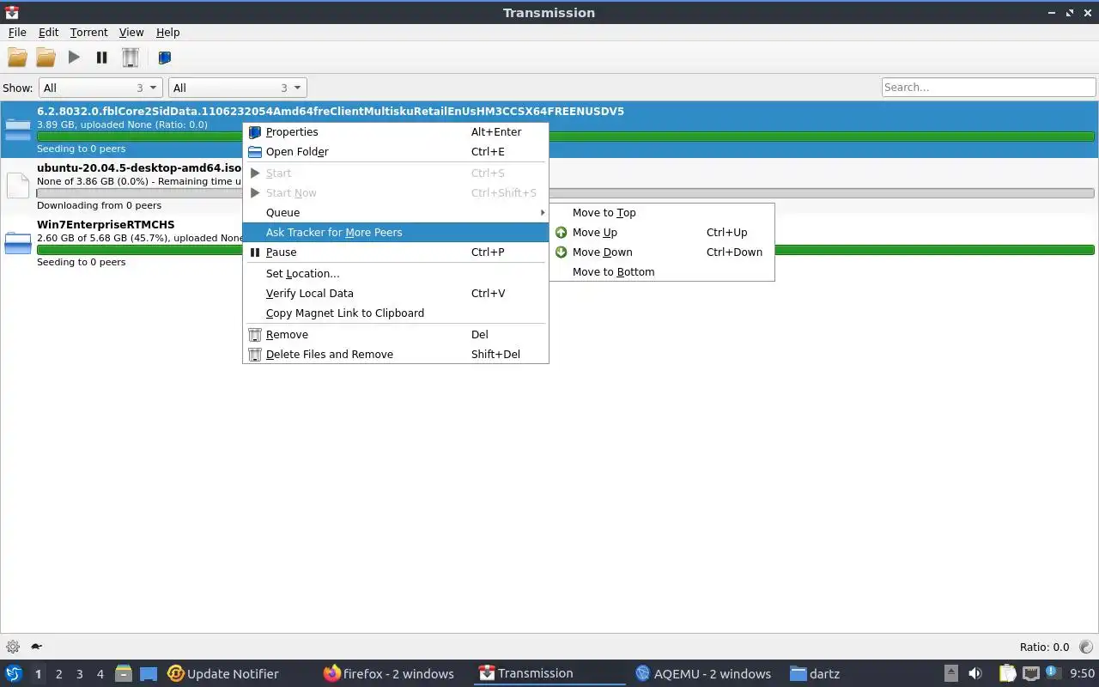Open torrent properties via blue toolbar icon
Viewport: 1099px width, 687px height.
165,58
